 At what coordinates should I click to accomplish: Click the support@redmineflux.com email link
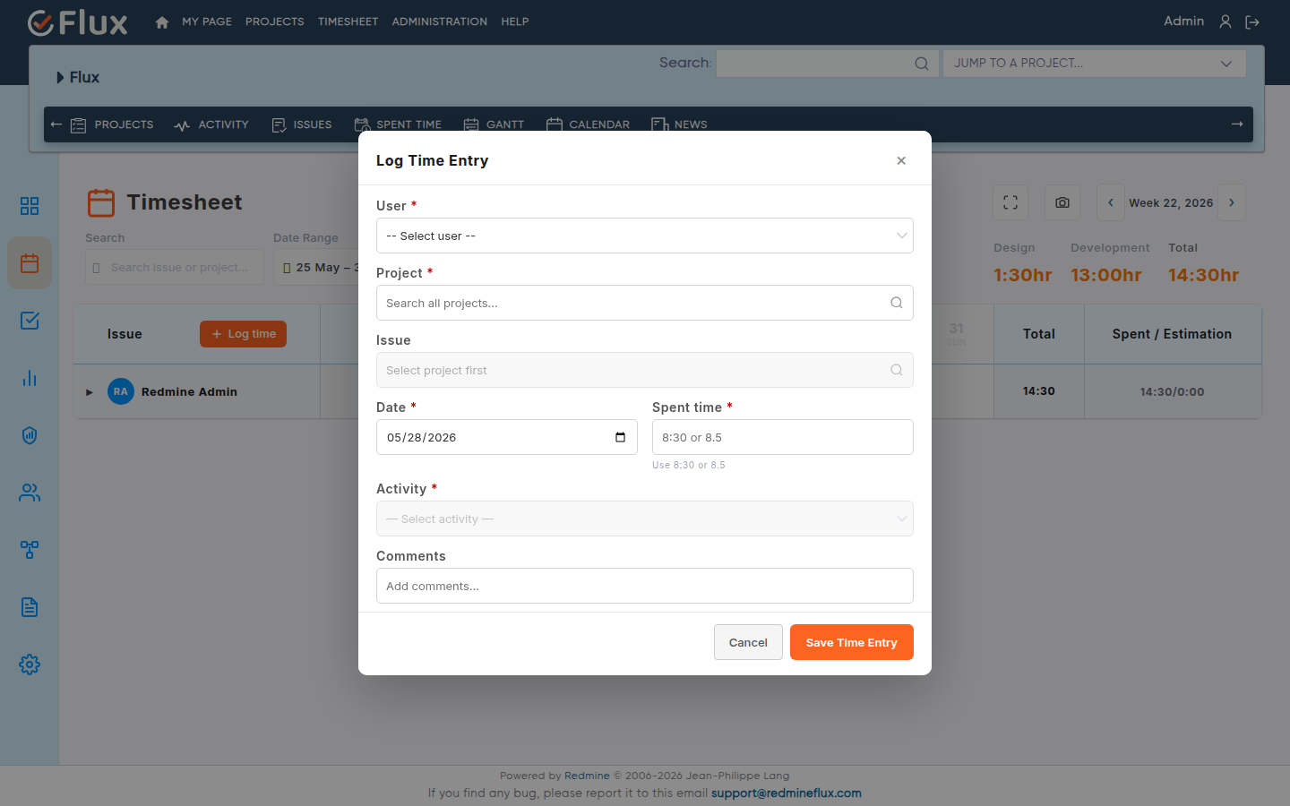(787, 793)
